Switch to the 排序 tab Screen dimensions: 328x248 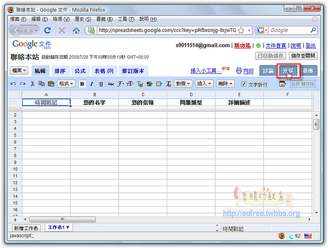tap(60, 71)
